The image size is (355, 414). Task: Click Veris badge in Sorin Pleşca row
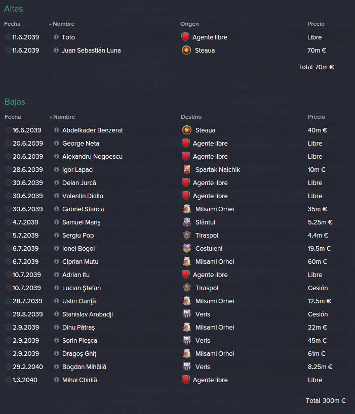187,340
